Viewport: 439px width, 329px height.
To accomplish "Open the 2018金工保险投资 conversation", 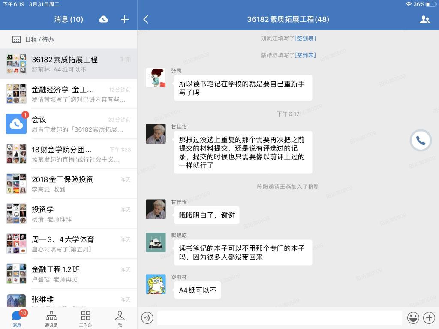I will 69,184.
